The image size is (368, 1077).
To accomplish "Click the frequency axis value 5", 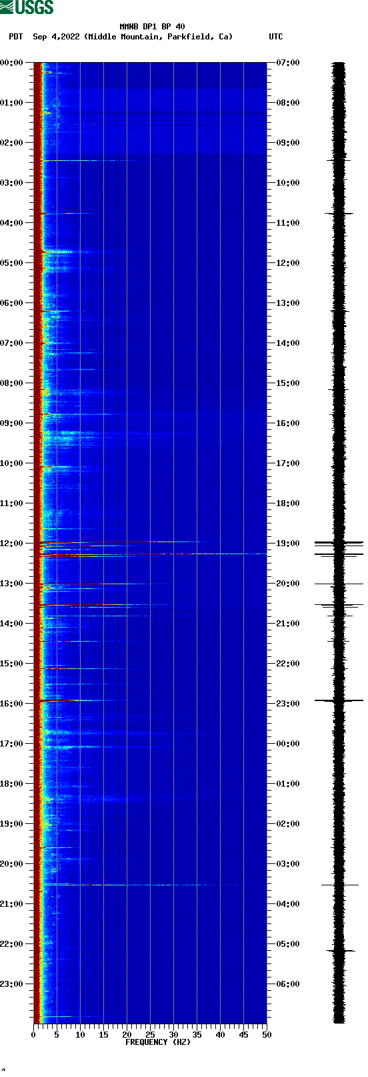I will click(x=57, y=1035).
